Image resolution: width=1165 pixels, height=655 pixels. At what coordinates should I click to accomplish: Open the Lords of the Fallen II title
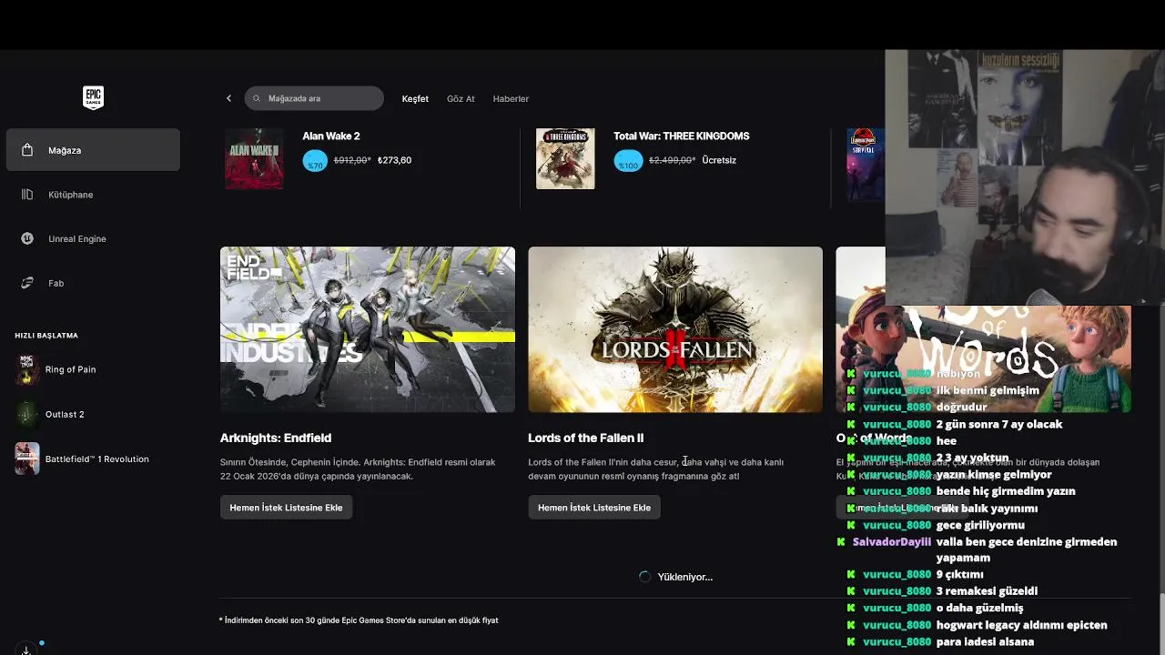point(586,438)
